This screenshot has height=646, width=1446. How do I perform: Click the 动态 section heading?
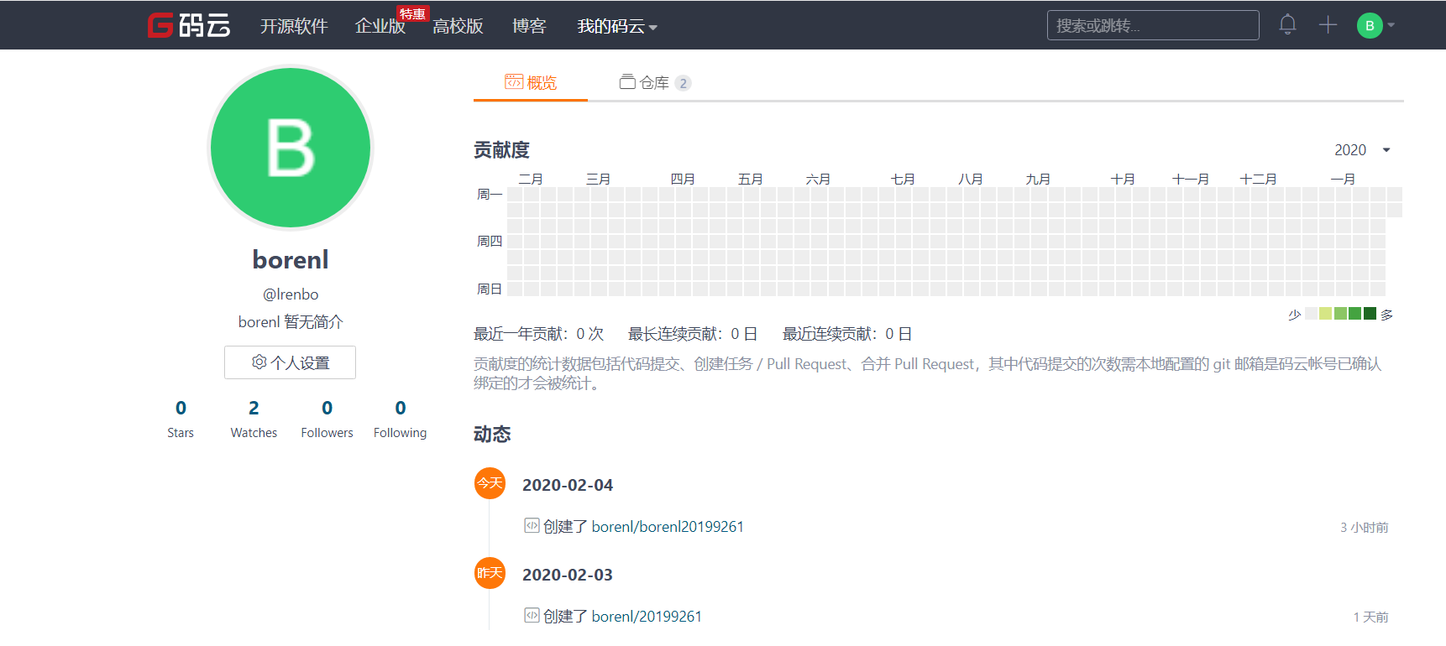[x=492, y=435]
